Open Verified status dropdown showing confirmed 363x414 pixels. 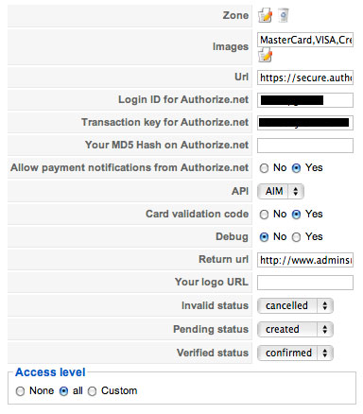295,353
